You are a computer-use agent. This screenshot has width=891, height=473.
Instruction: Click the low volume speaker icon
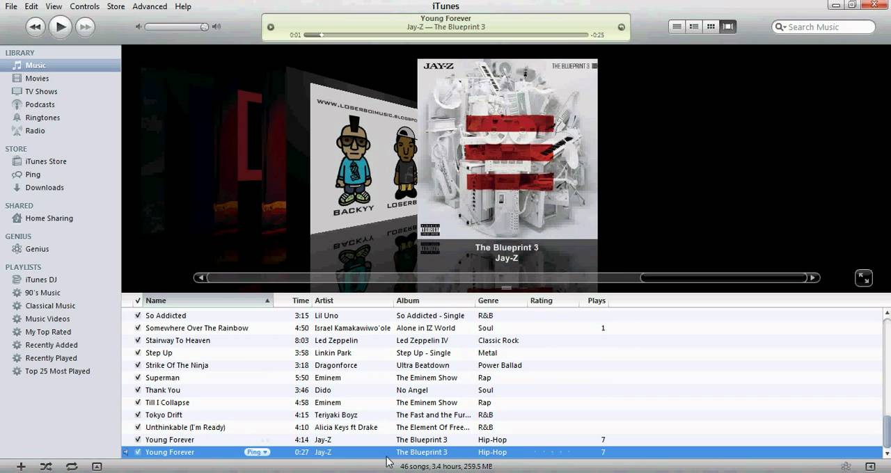pyautogui.click(x=139, y=27)
